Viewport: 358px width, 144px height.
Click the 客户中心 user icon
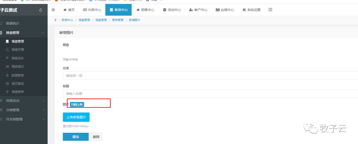coord(191,10)
